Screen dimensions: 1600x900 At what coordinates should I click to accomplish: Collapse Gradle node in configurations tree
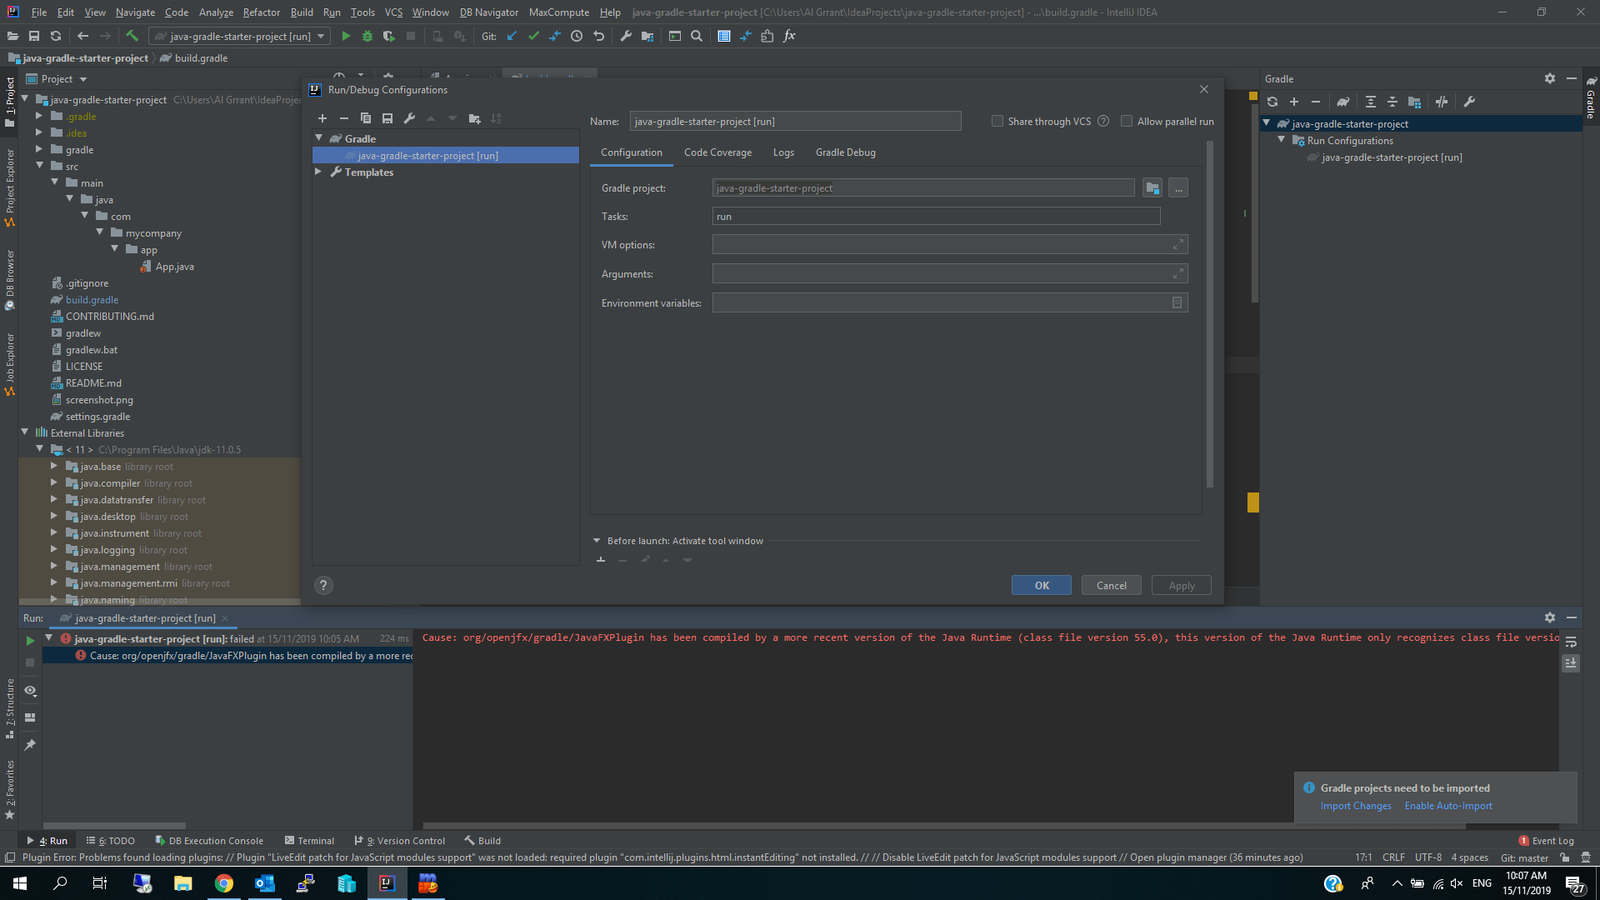click(319, 138)
